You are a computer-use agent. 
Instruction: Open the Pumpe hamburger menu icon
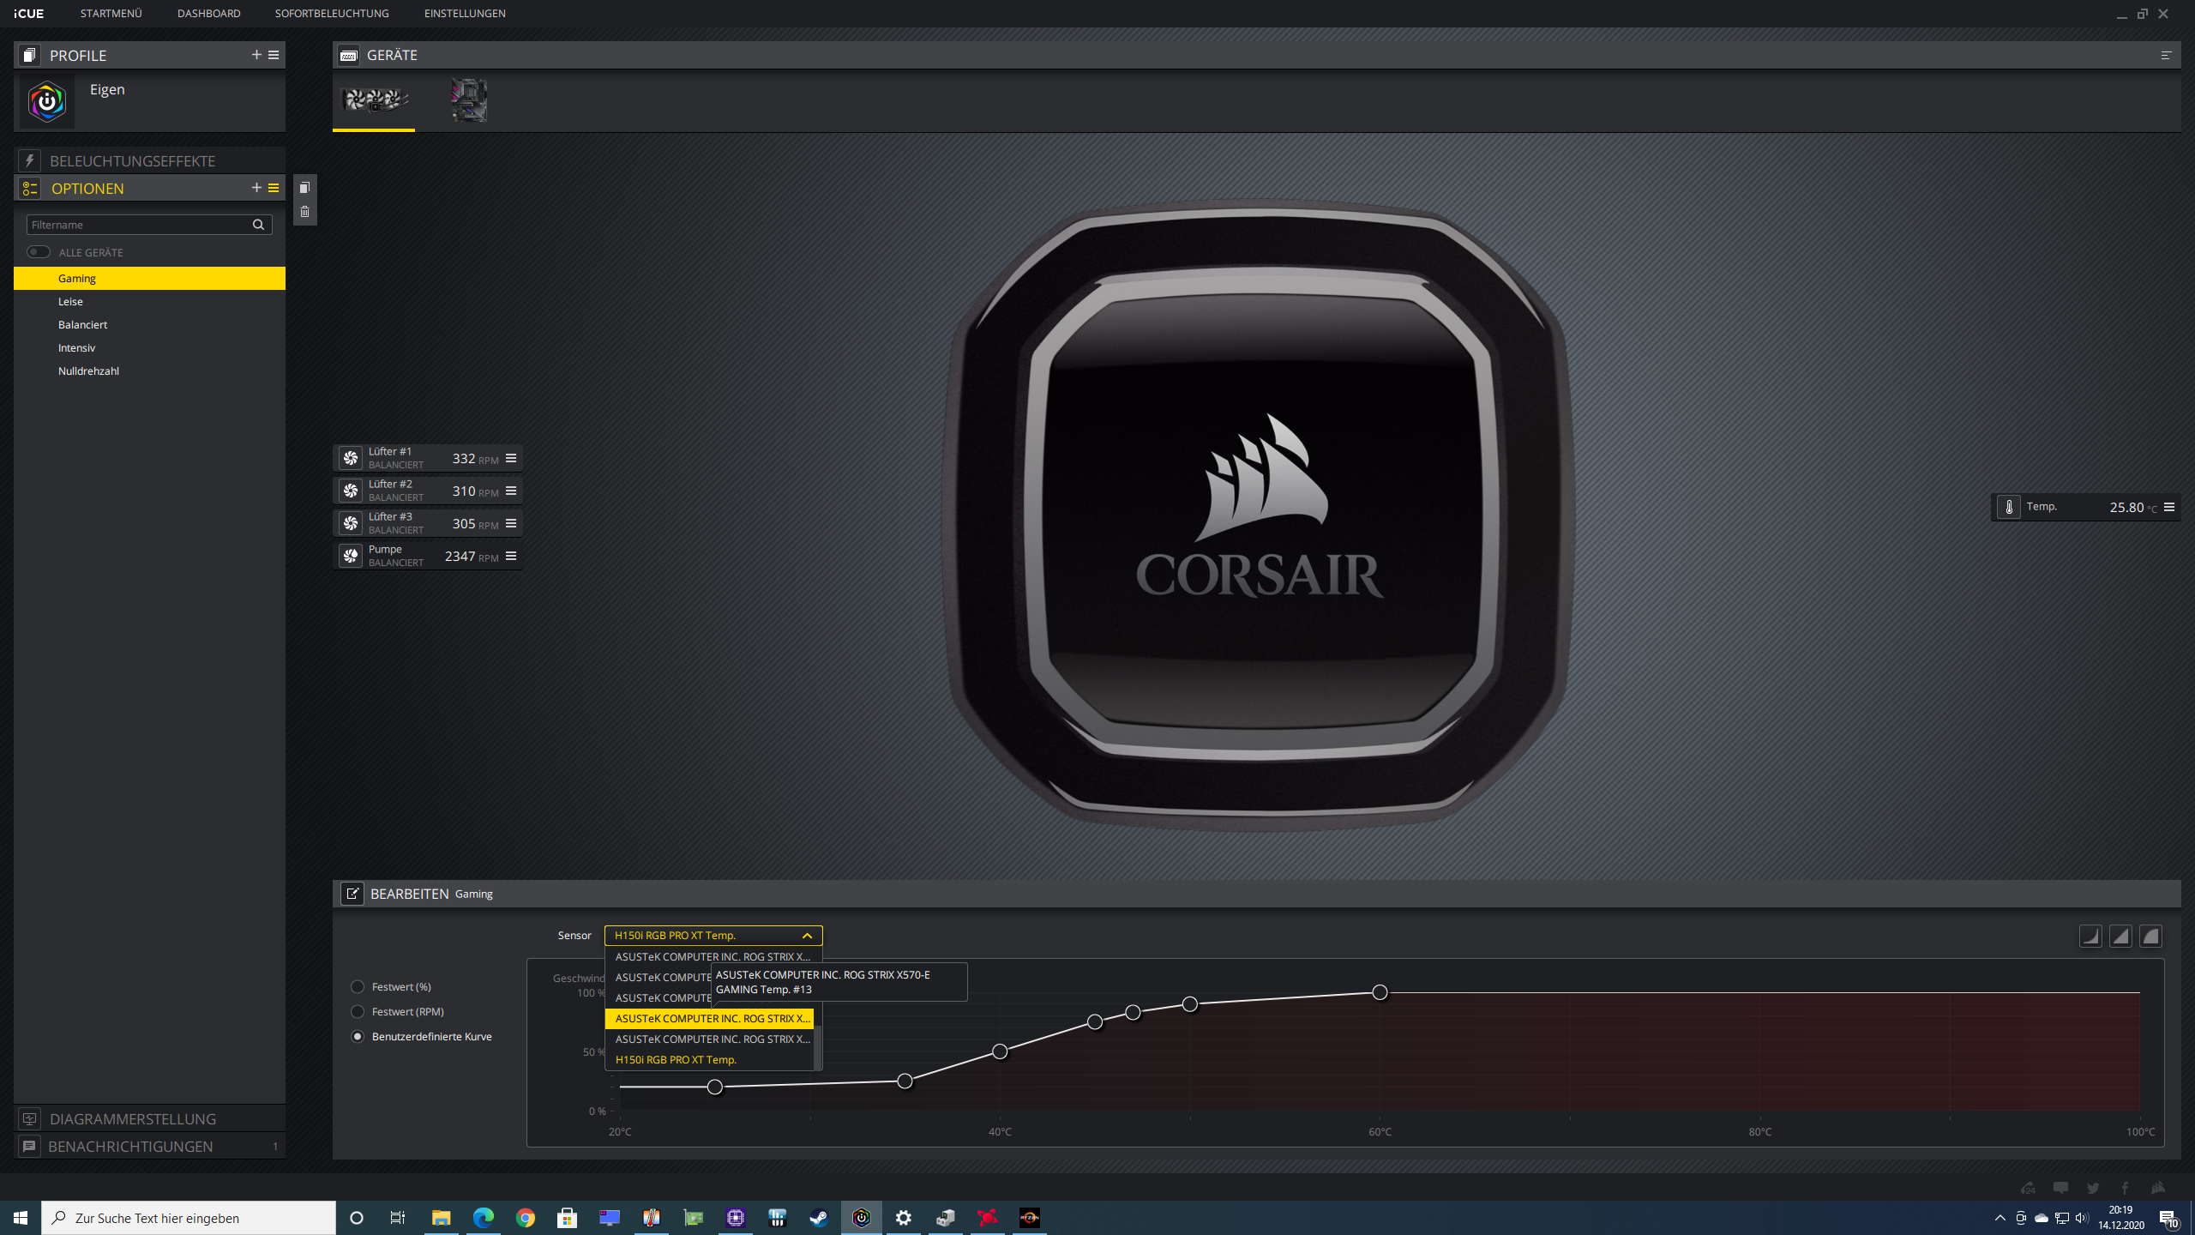511,556
